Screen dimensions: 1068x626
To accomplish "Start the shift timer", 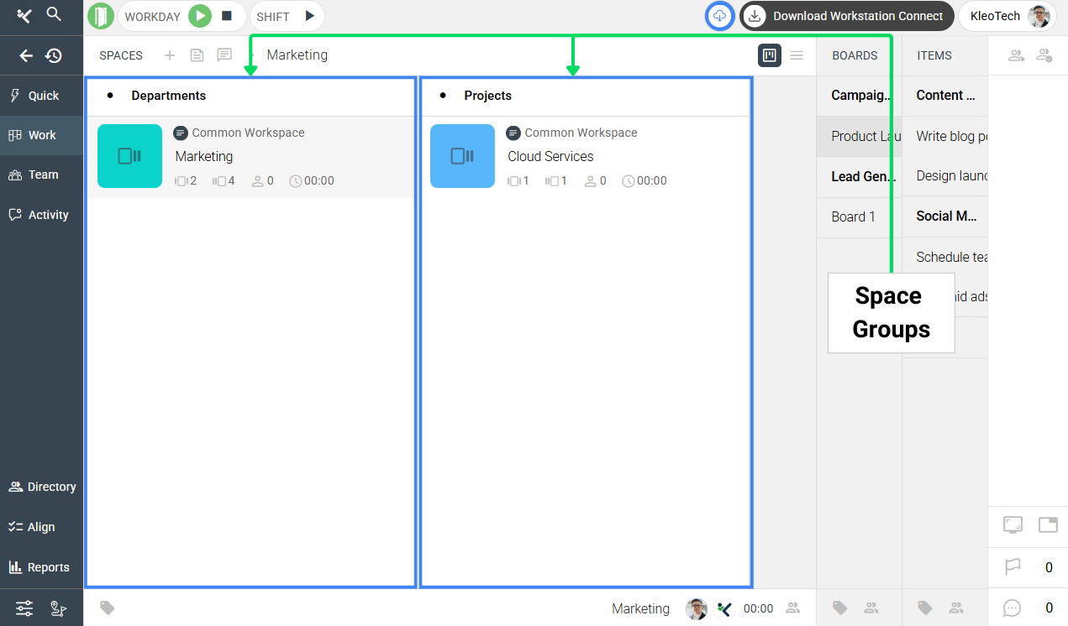I will pyautogui.click(x=309, y=16).
